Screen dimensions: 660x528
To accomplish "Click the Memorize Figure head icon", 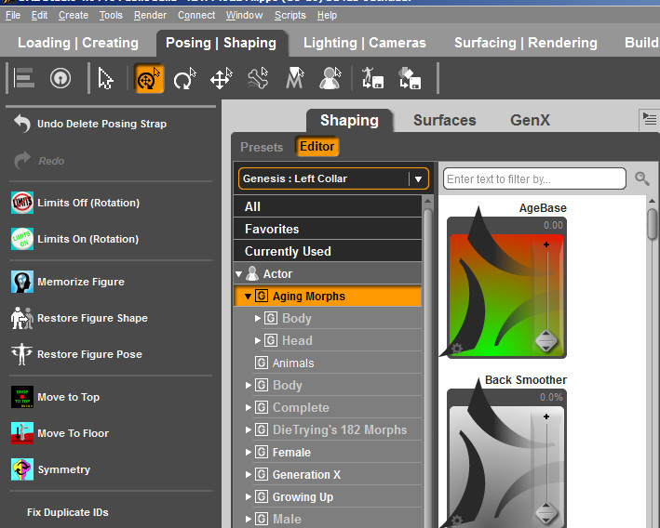I will click(22, 282).
